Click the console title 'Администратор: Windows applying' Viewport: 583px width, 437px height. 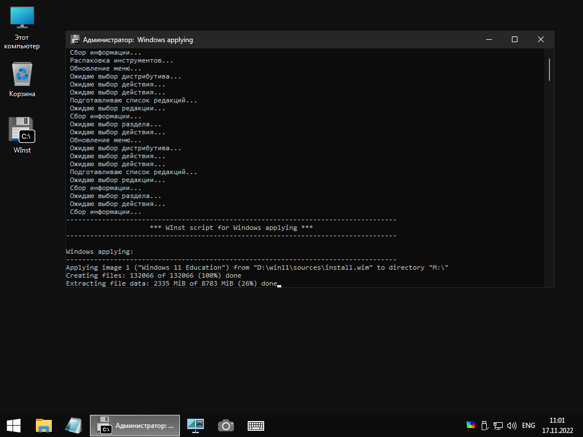(138, 40)
